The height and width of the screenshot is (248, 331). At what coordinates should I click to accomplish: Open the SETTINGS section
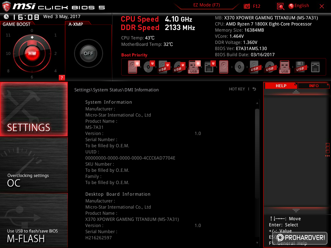click(x=34, y=109)
